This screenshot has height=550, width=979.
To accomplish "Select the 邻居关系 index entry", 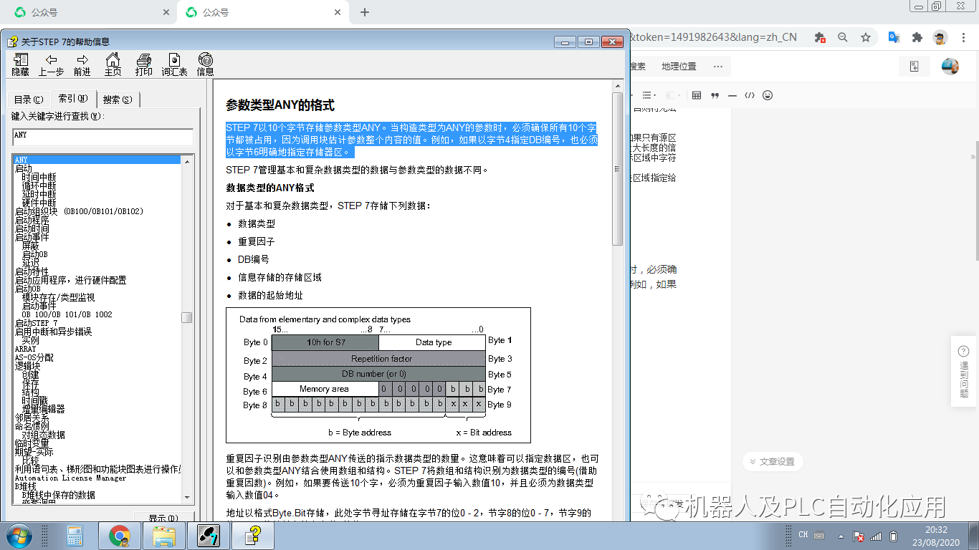I will coord(32,418).
